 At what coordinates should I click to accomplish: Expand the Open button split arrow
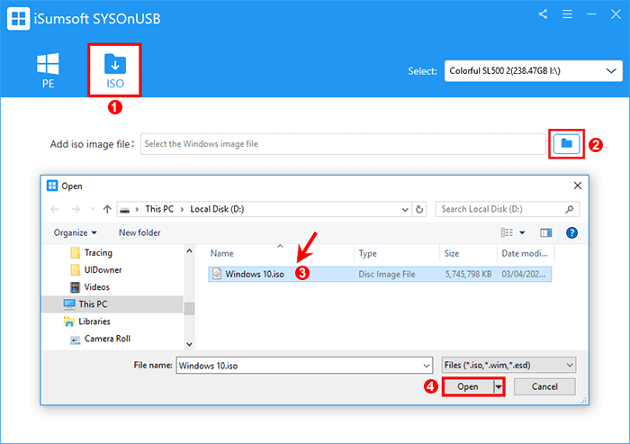pos(499,387)
